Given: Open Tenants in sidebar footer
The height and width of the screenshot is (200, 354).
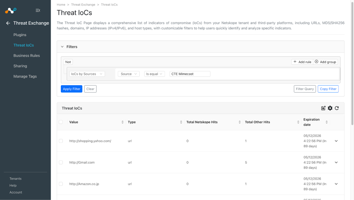Looking at the screenshot, I should pyautogui.click(x=15, y=179).
